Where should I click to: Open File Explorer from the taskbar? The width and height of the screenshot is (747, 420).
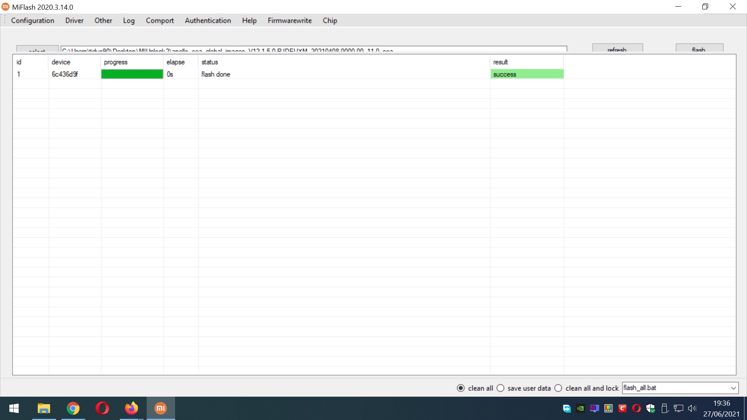[x=44, y=408]
